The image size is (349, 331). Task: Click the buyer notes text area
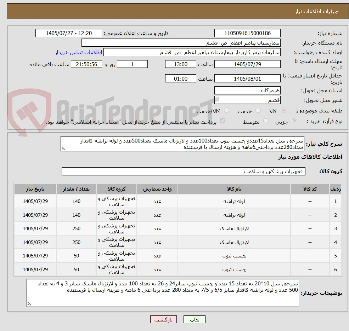point(163,293)
